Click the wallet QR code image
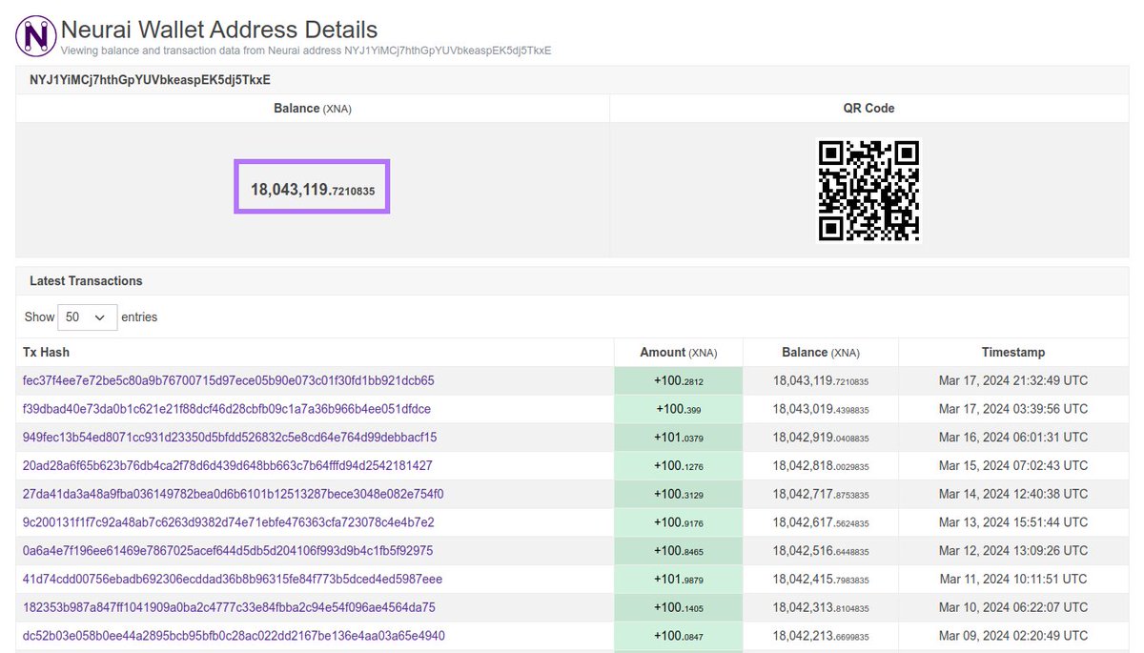1144x653 pixels. [869, 191]
